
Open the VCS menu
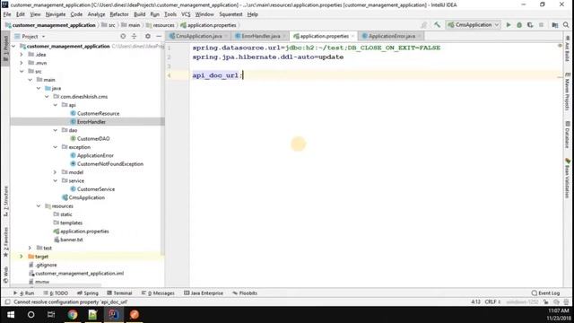(x=186, y=14)
